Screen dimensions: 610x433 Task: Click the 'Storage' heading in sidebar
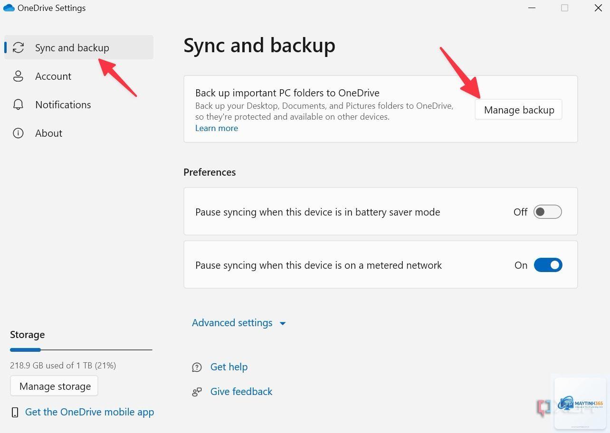[27, 334]
